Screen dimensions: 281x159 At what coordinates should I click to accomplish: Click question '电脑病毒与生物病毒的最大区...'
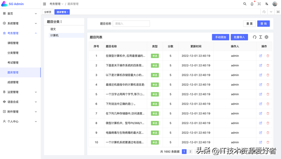point(125,133)
